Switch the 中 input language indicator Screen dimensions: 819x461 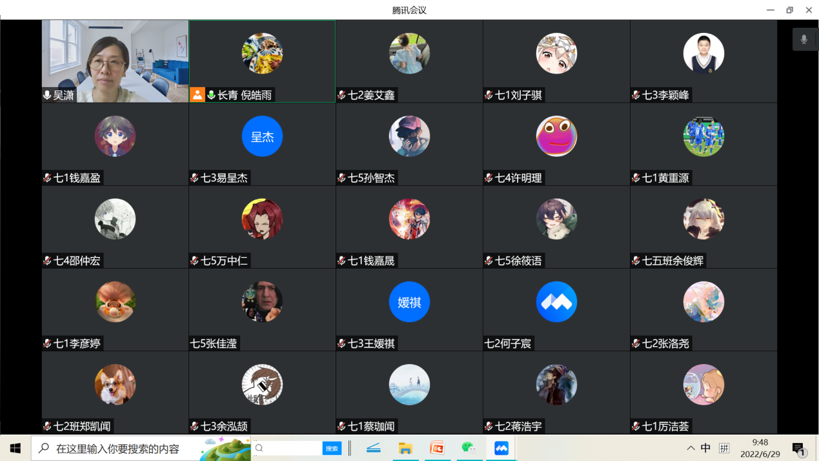pyautogui.click(x=706, y=448)
